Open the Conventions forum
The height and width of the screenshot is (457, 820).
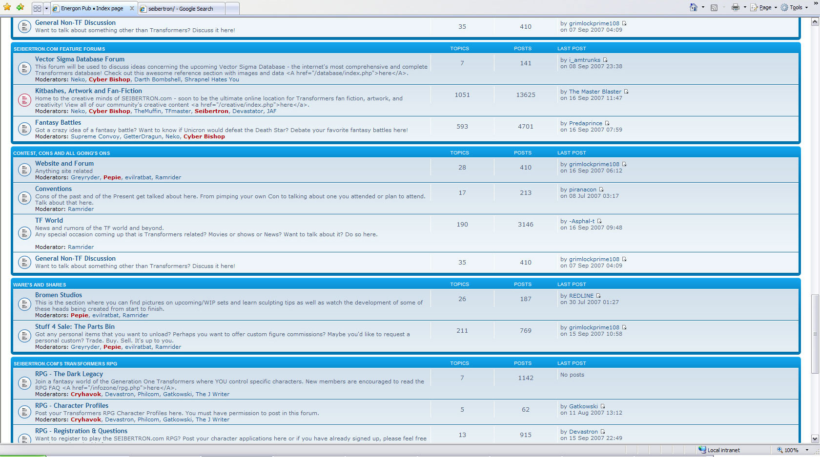pos(53,189)
